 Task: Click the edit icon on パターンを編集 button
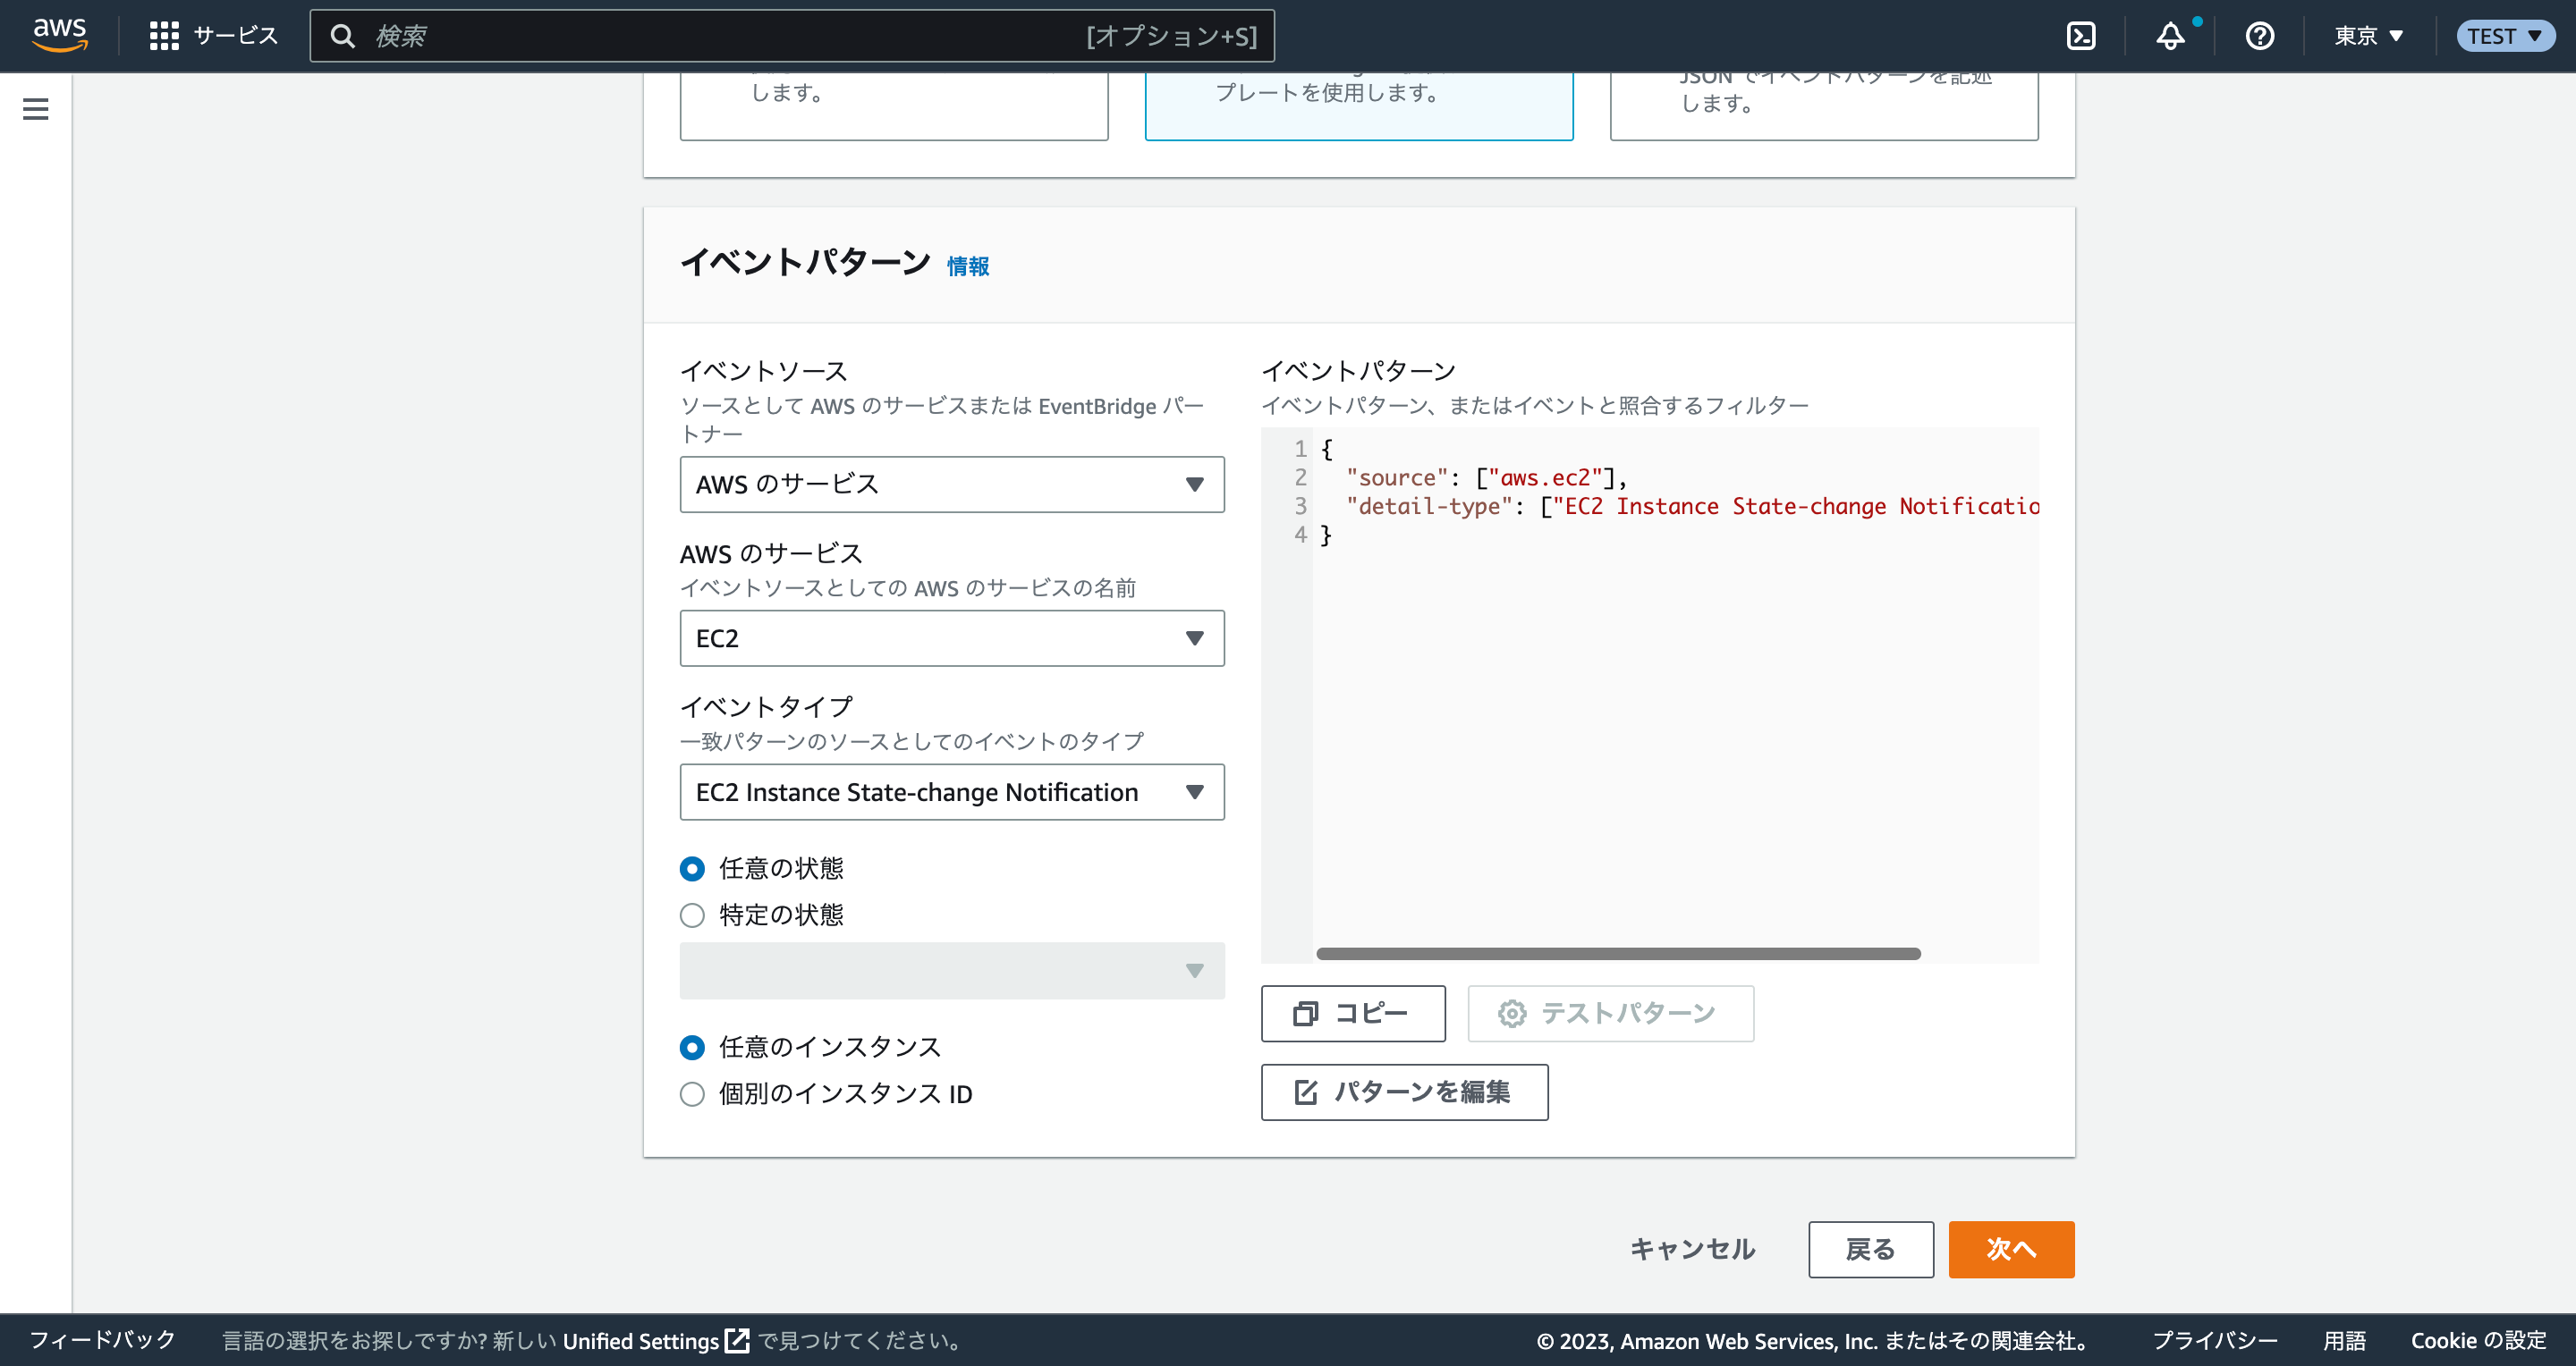(x=1305, y=1092)
